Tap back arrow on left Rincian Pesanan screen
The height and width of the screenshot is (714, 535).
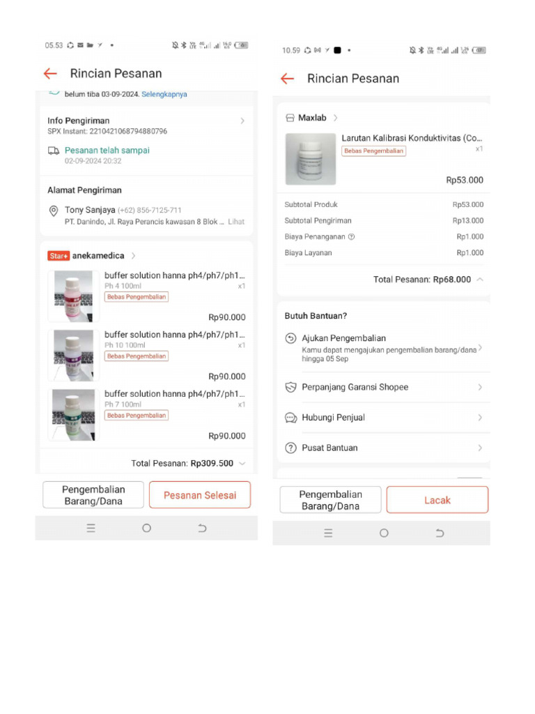point(49,74)
